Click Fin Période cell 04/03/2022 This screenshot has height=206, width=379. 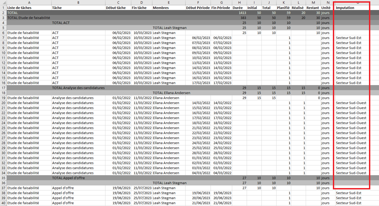point(221,173)
